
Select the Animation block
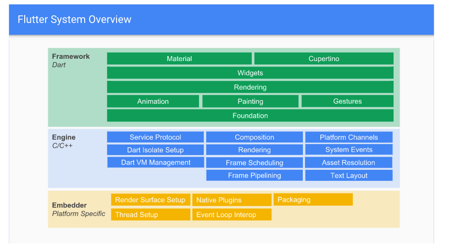(153, 102)
